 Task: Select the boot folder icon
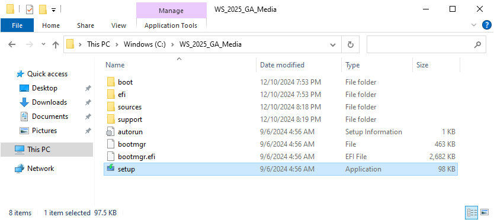click(x=111, y=82)
